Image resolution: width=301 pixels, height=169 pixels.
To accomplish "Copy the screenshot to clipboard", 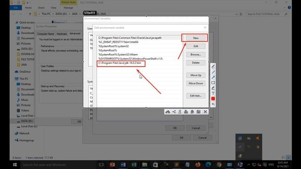I will point(192,112).
